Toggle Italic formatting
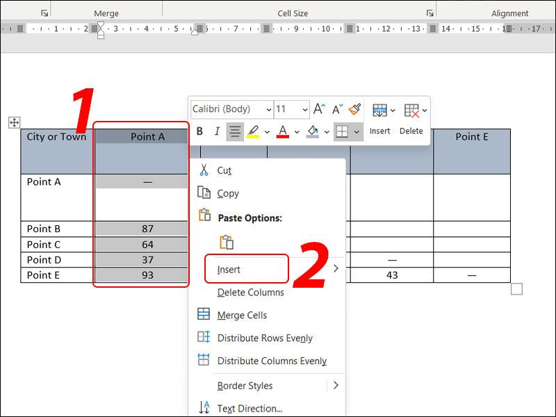556x417 pixels. [217, 131]
